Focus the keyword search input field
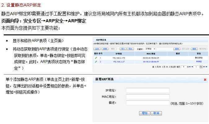This screenshot has height=124, width=209. pyautogui.click(x=165, y=49)
